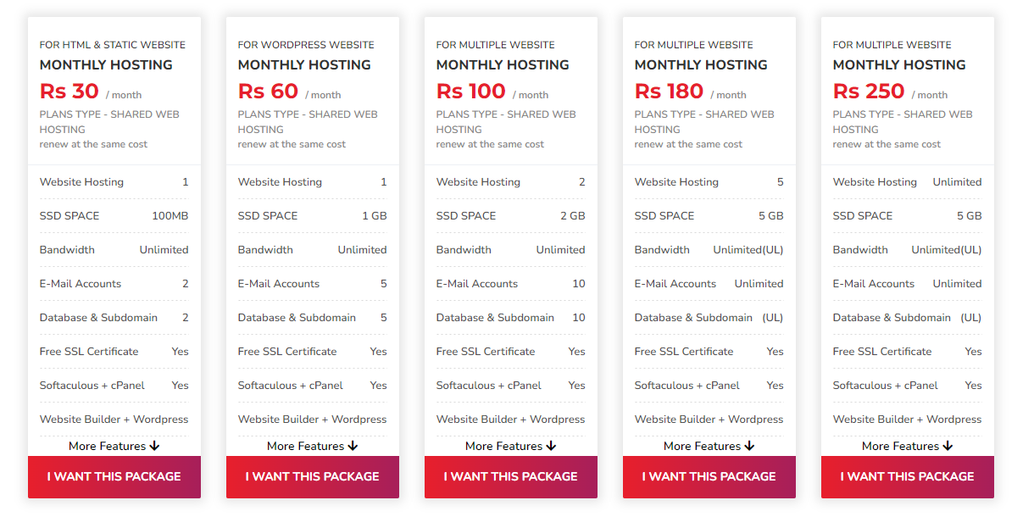Viewport: 1034px width, 528px height.
Task: Click down arrow icon in Rs 250 plan
Action: click(948, 446)
